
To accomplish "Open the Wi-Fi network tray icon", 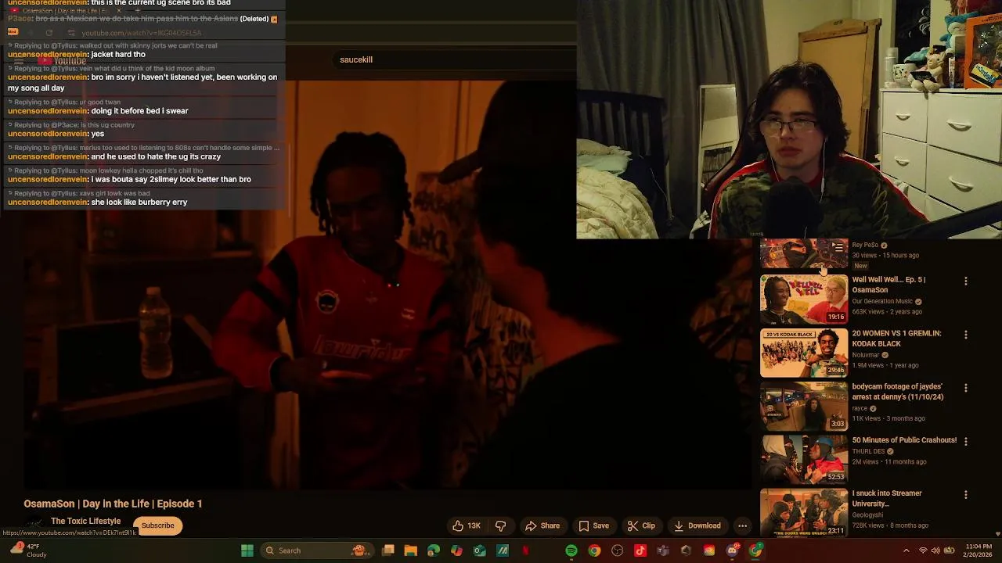I will tap(923, 550).
